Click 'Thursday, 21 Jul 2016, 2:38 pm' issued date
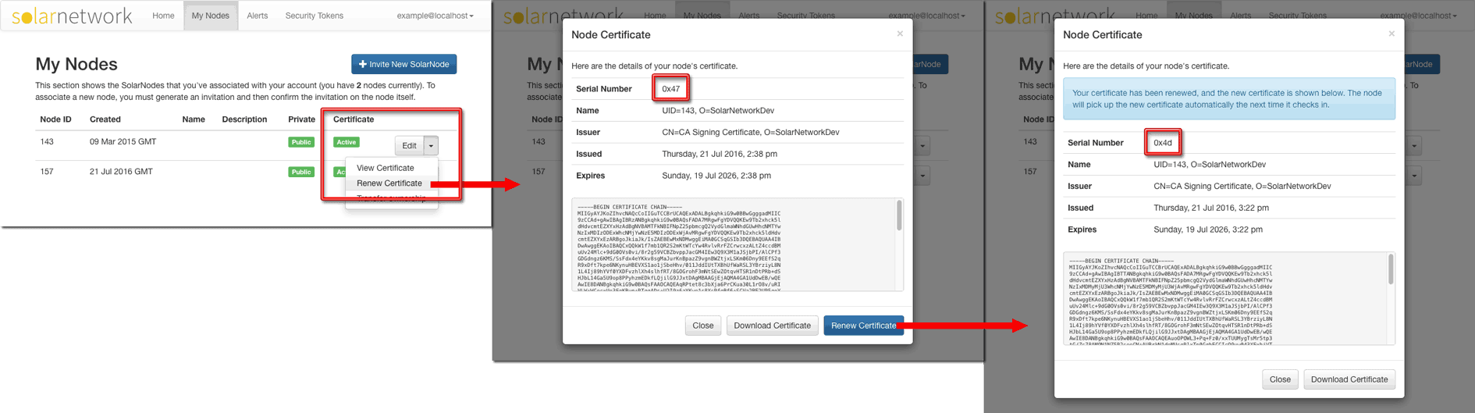The width and height of the screenshot is (1475, 413). [720, 154]
